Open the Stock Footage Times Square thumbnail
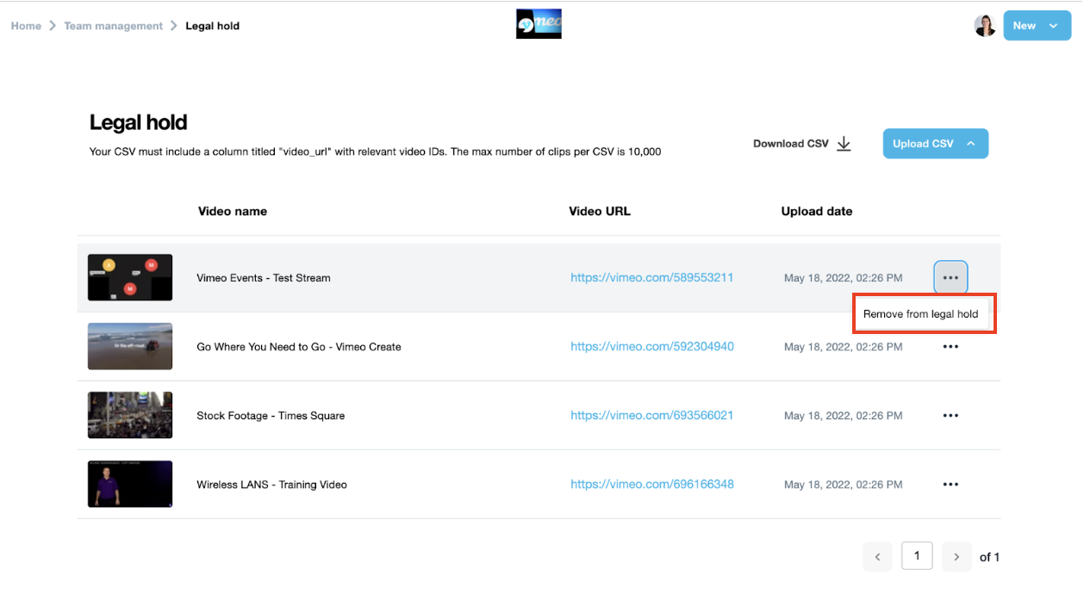Image resolution: width=1084 pixels, height=606 pixels. click(130, 415)
